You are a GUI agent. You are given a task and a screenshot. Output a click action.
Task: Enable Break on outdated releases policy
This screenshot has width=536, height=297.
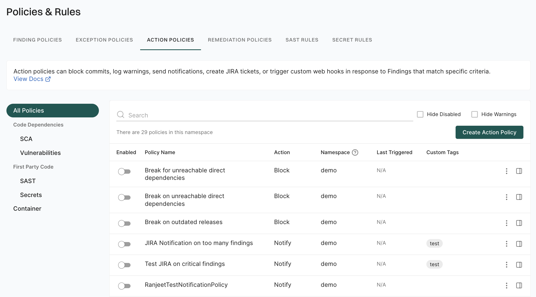click(x=124, y=223)
